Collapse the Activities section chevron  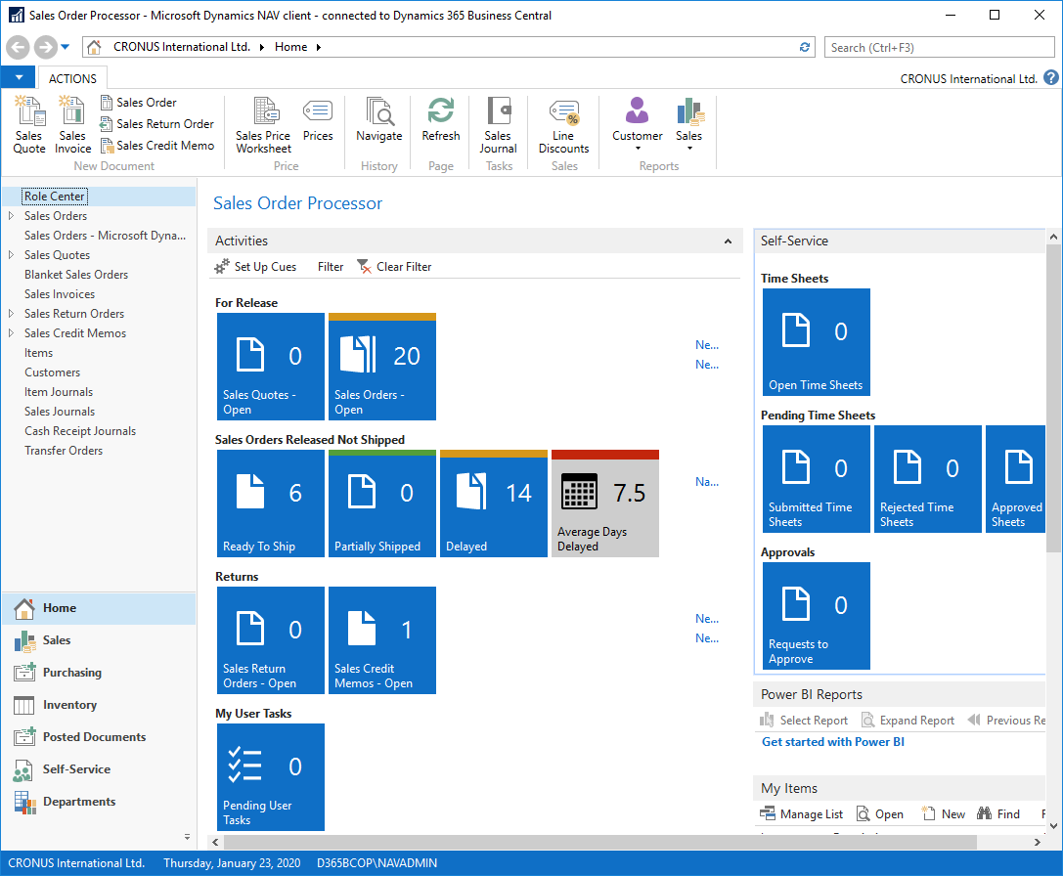click(728, 241)
